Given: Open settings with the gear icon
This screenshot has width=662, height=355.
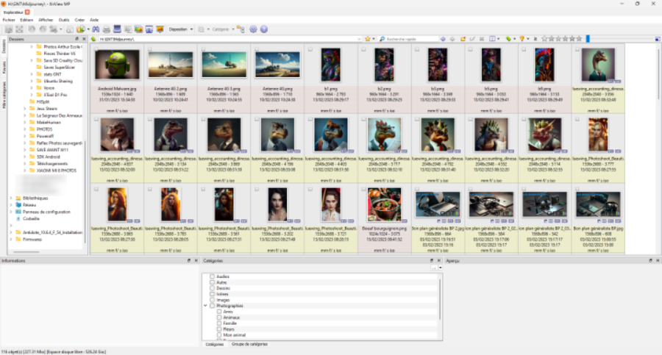Looking at the screenshot, I should (253, 29).
